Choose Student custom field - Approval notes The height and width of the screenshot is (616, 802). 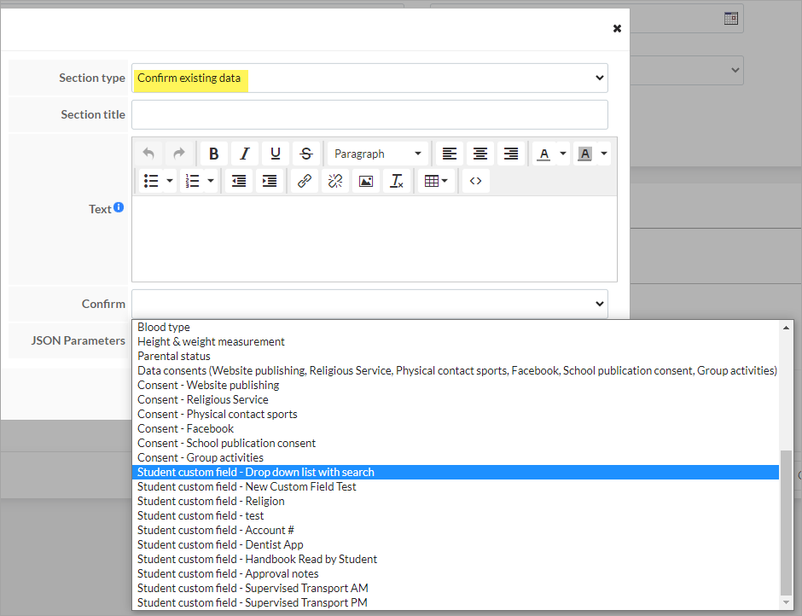(456, 573)
